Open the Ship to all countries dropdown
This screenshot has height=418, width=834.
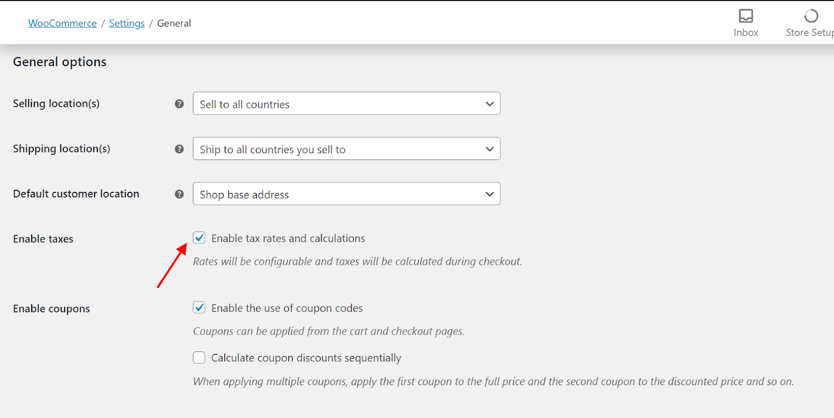tap(347, 149)
